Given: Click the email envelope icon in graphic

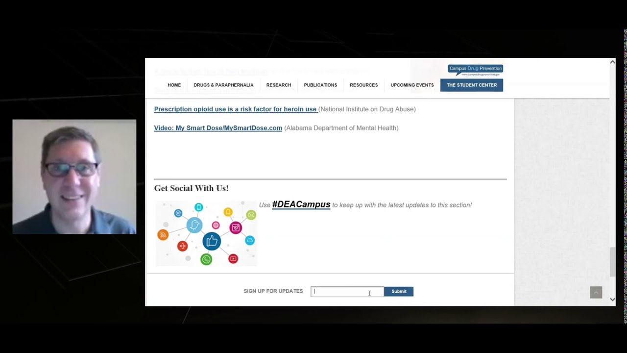Looking at the screenshot, I should tap(251, 215).
